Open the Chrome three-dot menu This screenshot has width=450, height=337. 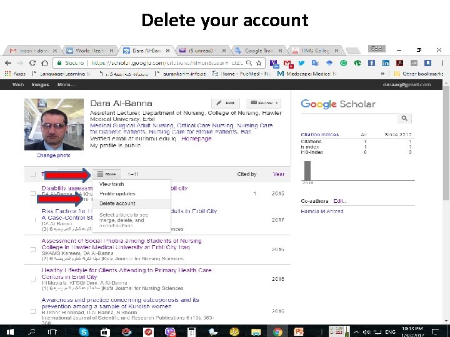click(442, 63)
